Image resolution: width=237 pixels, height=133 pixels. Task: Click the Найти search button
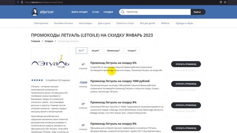pyautogui.click(x=198, y=12)
